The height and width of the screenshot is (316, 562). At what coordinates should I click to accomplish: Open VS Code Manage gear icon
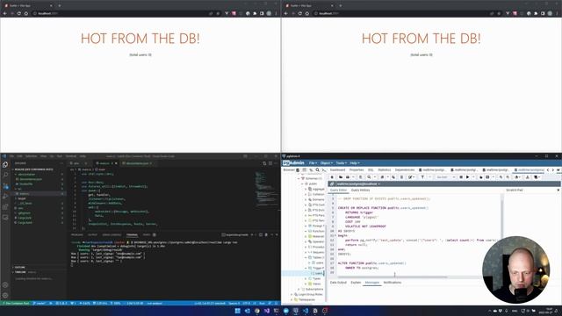[5, 296]
